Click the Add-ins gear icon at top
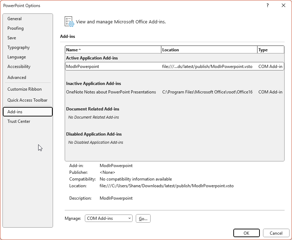The image size is (292, 240). [x=68, y=21]
